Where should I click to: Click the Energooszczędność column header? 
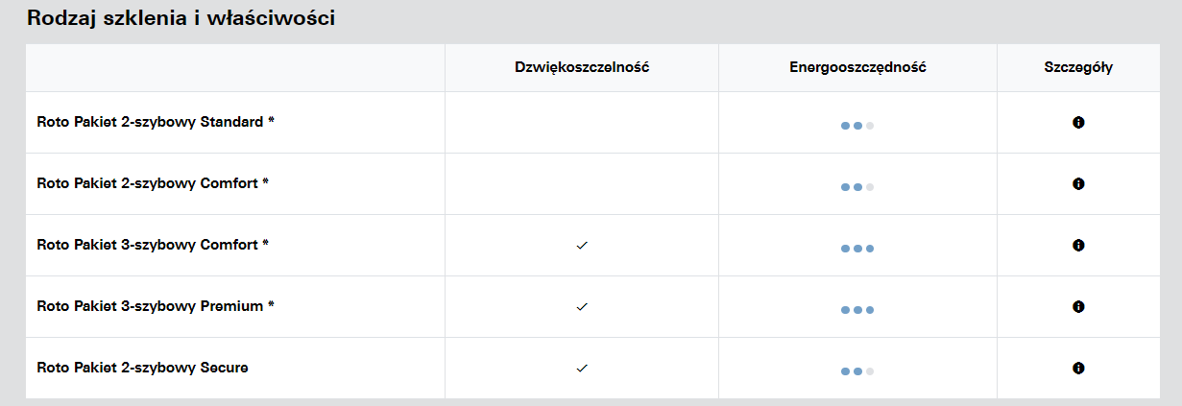(x=857, y=68)
